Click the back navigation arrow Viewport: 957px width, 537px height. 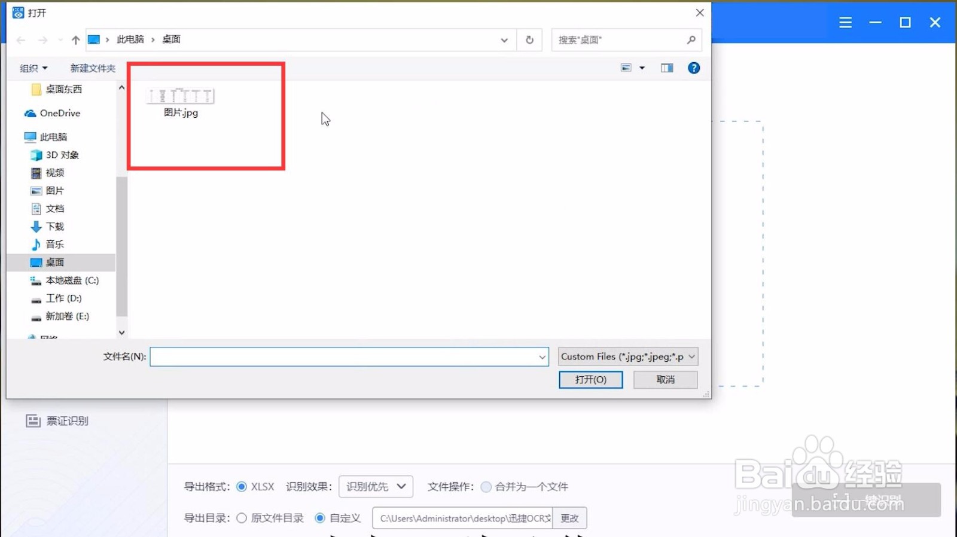[x=21, y=40]
